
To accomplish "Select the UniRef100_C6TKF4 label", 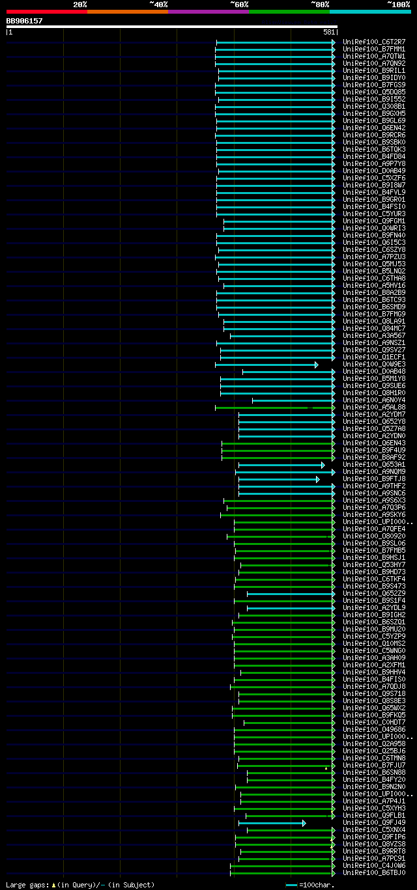I will tap(374, 579).
